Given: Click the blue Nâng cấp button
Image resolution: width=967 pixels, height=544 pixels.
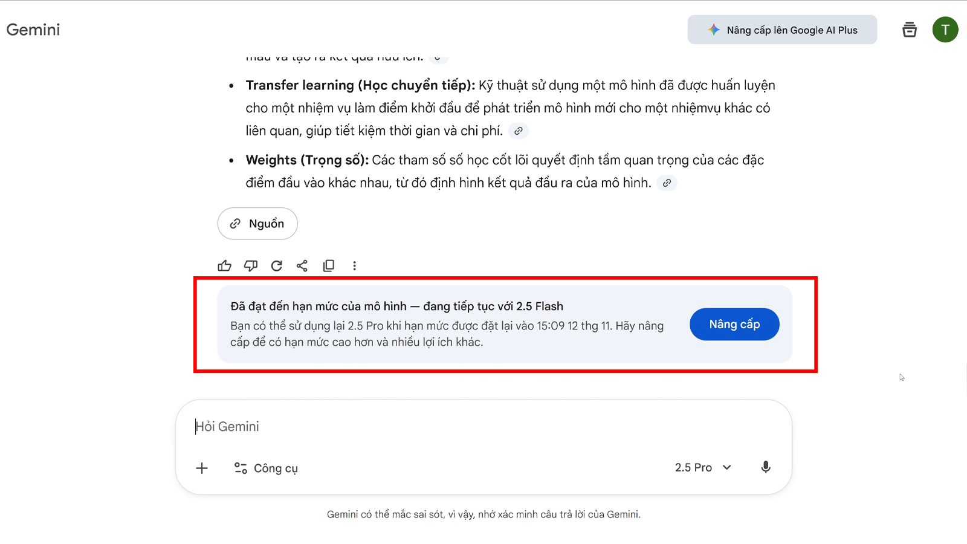Looking at the screenshot, I should tap(734, 325).
